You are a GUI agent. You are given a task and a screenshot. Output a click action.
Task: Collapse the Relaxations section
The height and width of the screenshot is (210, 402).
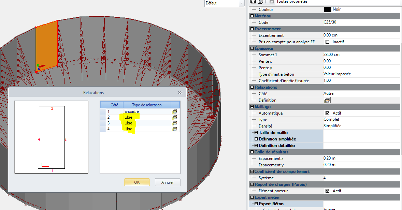point(252,87)
